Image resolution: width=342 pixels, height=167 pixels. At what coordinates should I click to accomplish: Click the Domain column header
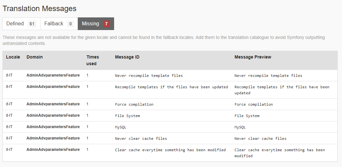click(34, 57)
